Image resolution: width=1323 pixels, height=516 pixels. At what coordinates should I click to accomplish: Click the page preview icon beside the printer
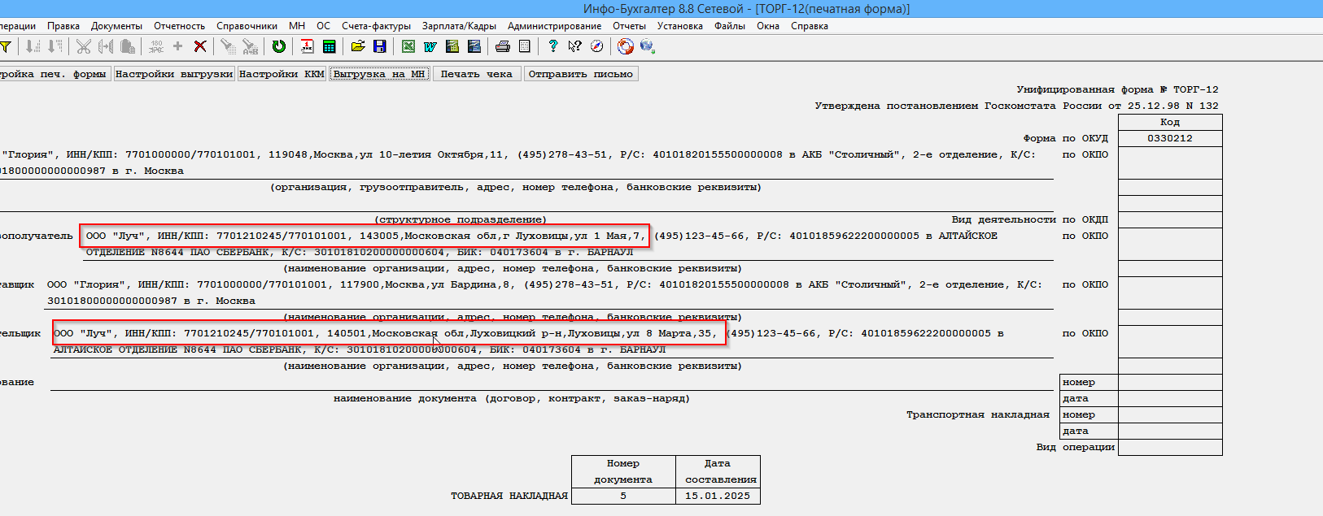525,46
